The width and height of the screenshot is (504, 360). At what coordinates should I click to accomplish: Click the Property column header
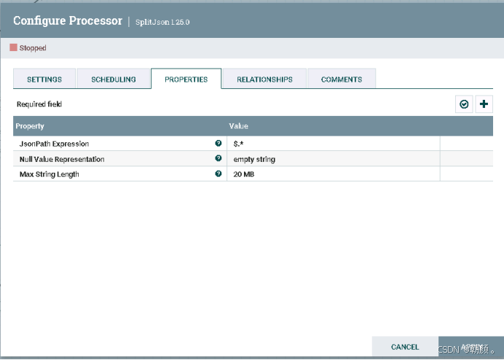click(30, 126)
